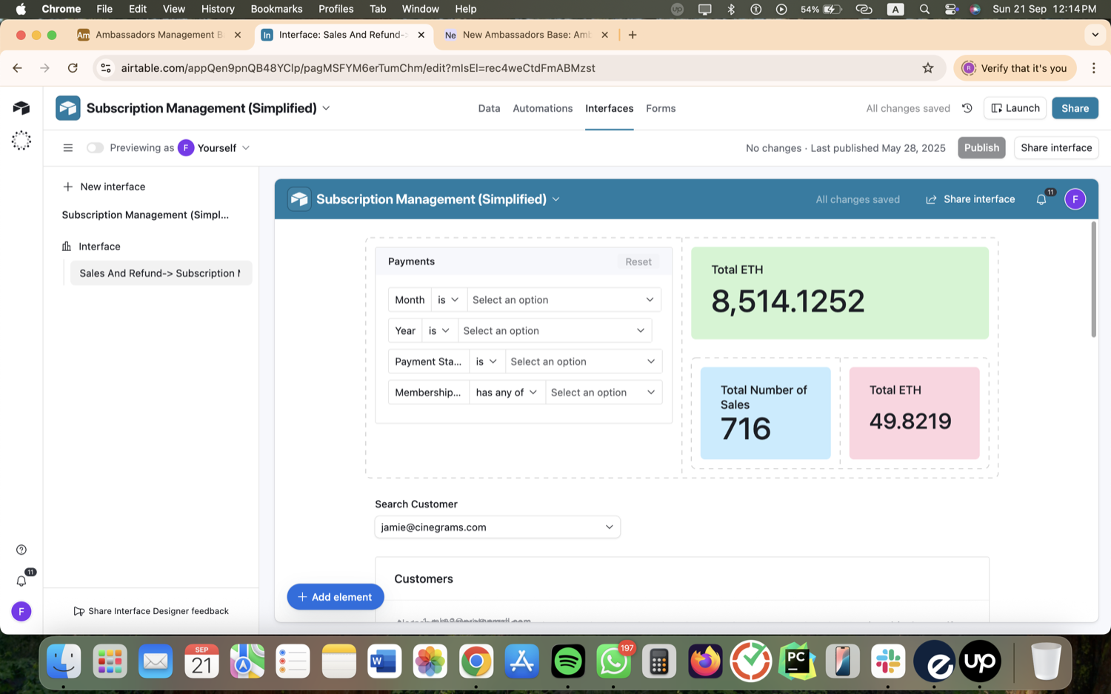Open new Chrome tab with plus

tap(633, 35)
